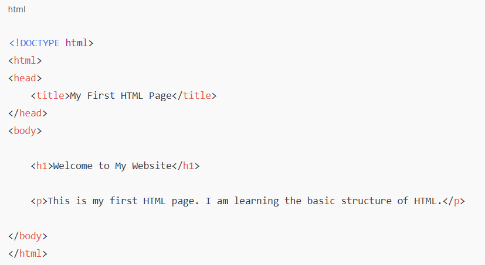Click the opening title tag
Viewport: 485px width, 265px height.
point(50,95)
